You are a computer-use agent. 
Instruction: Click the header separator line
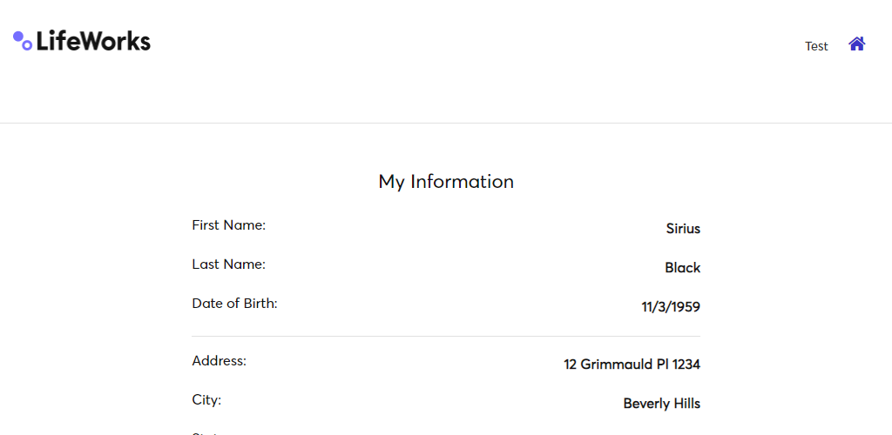[446, 124]
